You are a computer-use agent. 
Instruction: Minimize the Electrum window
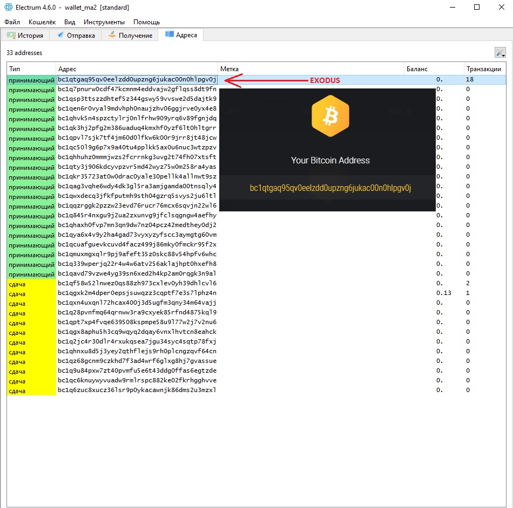click(x=453, y=7)
